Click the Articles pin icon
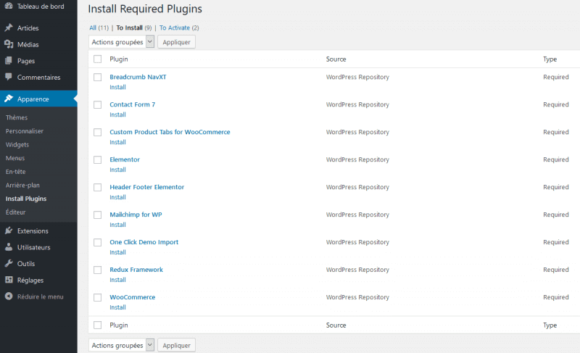This screenshot has width=580, height=353. pyautogui.click(x=9, y=28)
